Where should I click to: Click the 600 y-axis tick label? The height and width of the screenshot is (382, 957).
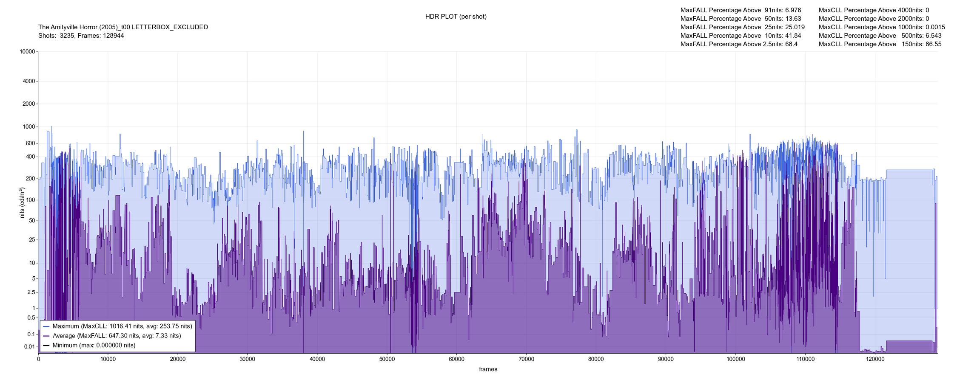(x=30, y=143)
